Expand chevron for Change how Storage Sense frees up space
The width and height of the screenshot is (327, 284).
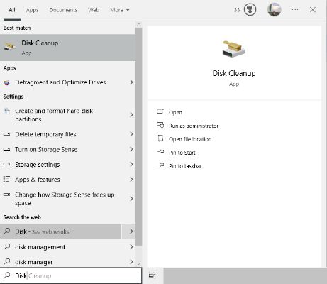coord(131,199)
